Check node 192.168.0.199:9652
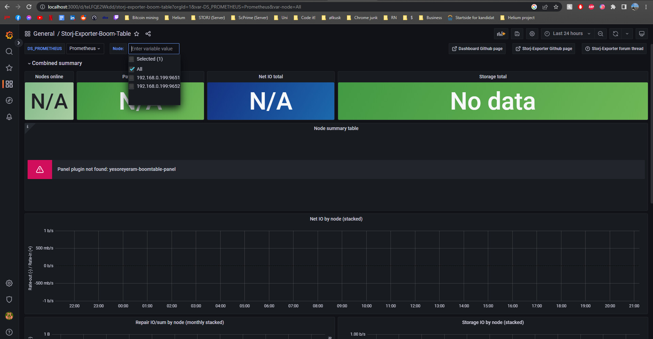Viewport: 653px width, 339px height. (x=132, y=86)
